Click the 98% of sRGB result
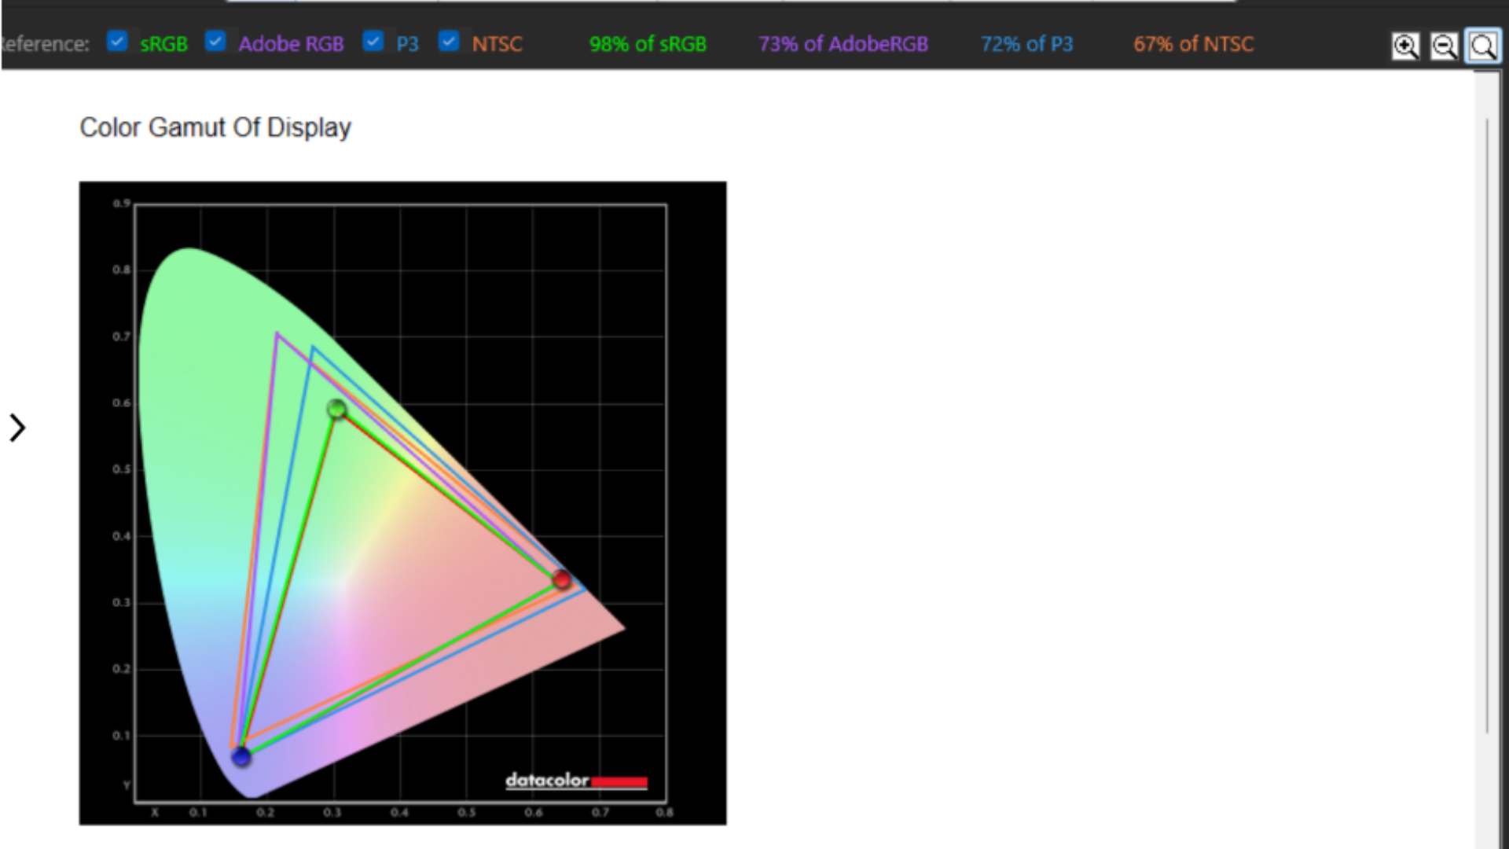 648,44
